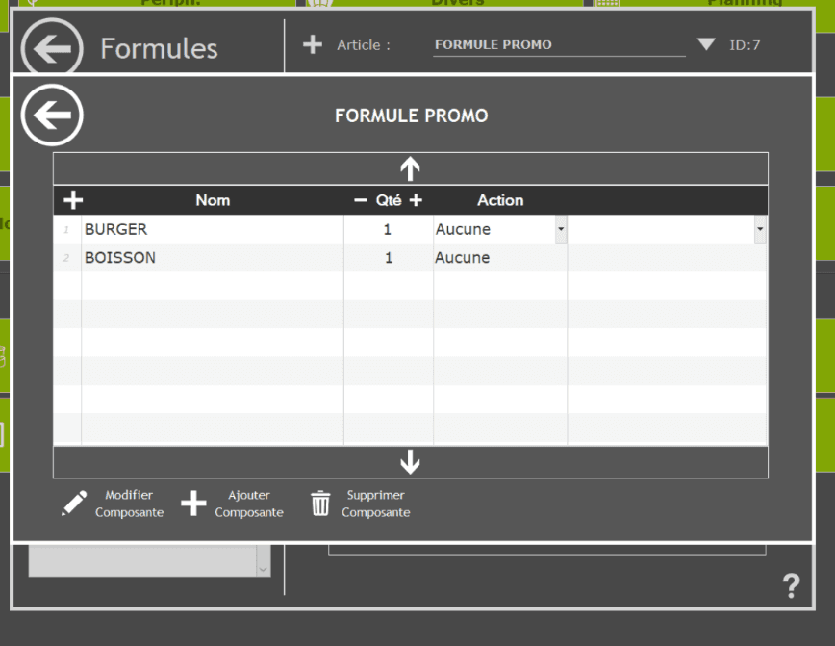This screenshot has width=835, height=646.
Task: Click Ajouter Composante label
Action: pyautogui.click(x=249, y=504)
